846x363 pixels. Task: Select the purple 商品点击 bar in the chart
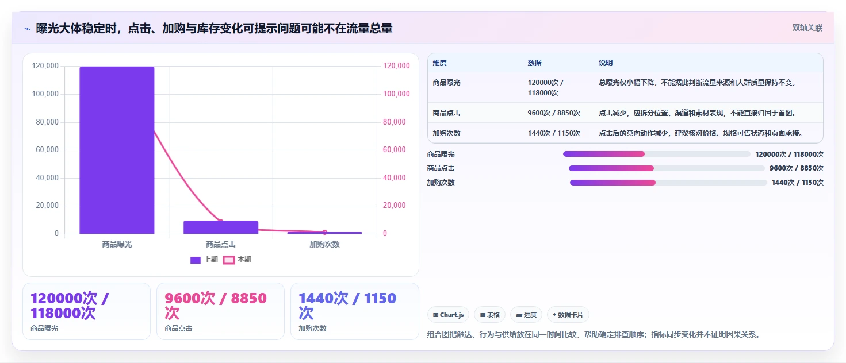[x=221, y=227]
